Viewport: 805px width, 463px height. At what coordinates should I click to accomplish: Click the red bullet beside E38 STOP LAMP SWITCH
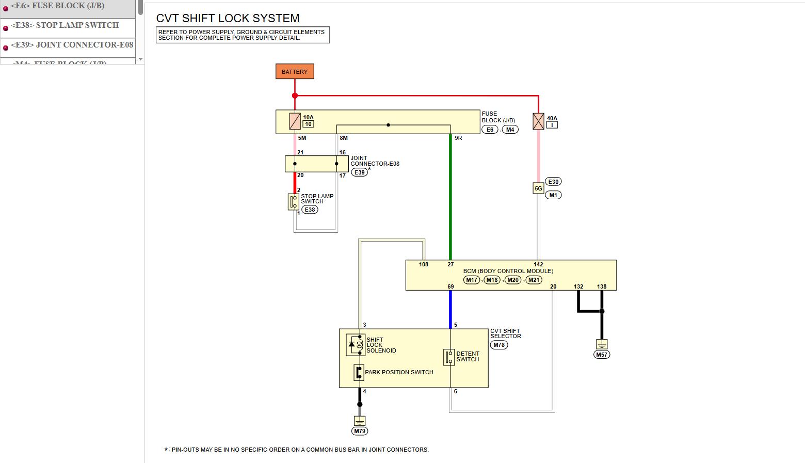click(x=6, y=28)
